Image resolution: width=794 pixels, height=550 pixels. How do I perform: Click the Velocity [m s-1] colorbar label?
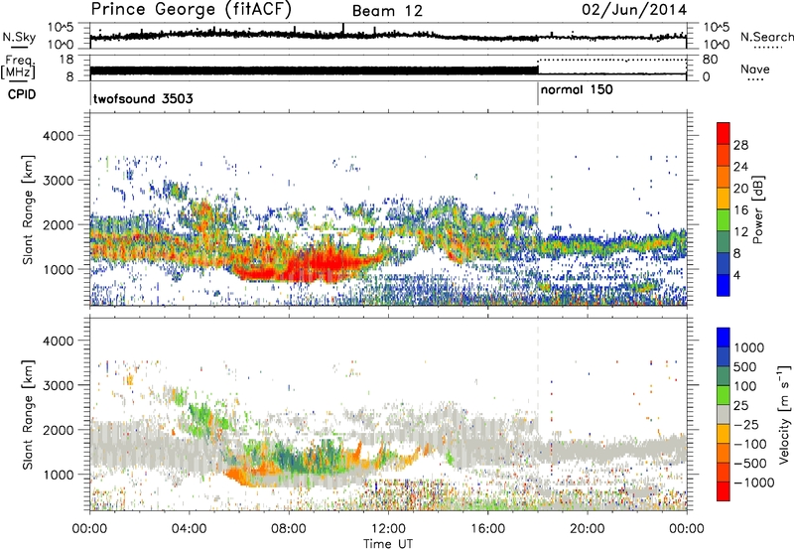(x=784, y=415)
